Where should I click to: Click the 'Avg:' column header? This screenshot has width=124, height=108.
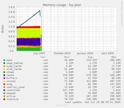click(x=91, y=57)
